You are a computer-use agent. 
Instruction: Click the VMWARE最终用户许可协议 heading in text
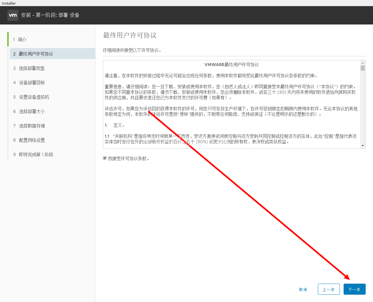(x=232, y=65)
